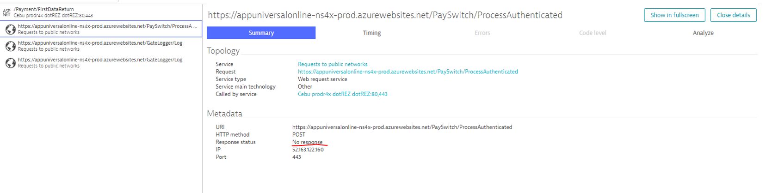Click globe icon next to PaySwitch/ProcessA request
The width and height of the screenshot is (766, 193).
point(10,29)
